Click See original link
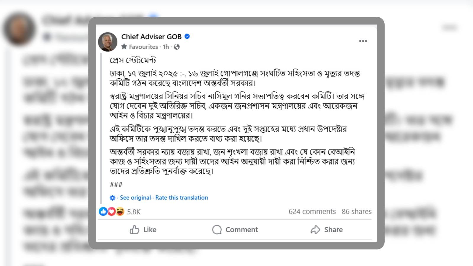Screen dimensions: 473x266 135,198
